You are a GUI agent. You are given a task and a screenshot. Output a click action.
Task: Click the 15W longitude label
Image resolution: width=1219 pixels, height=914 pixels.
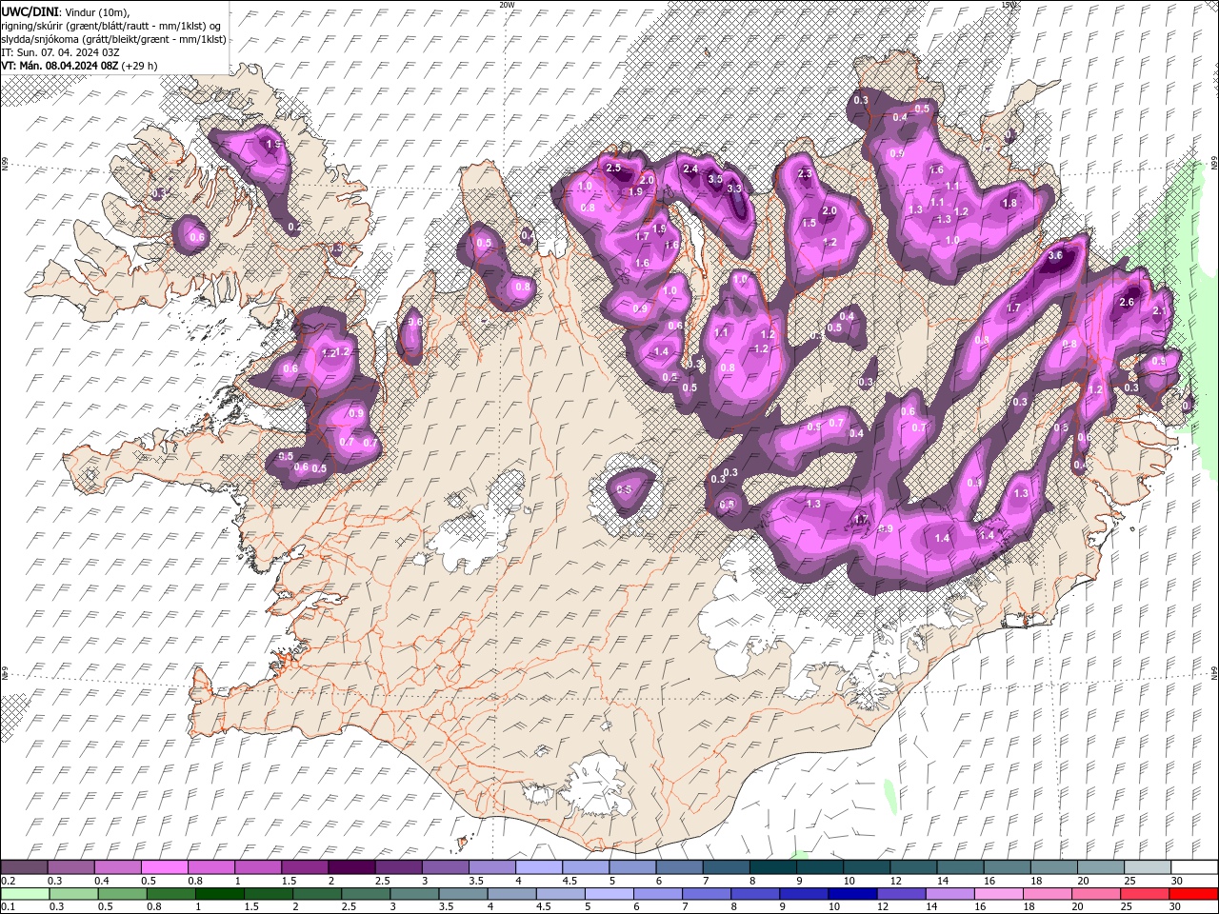tap(1009, 4)
